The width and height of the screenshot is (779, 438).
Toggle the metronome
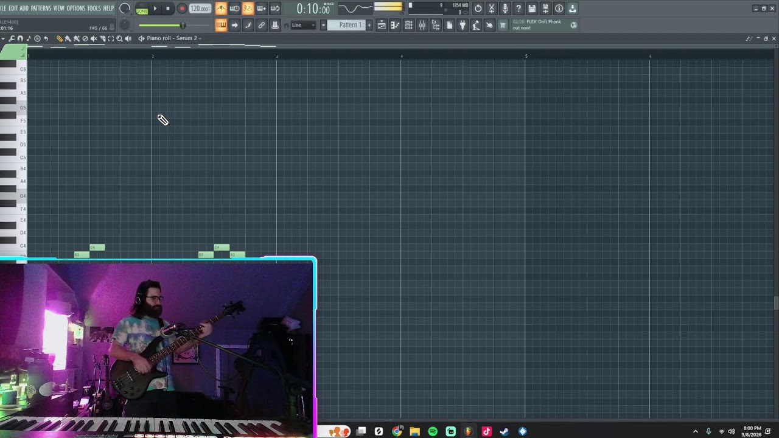point(221,9)
